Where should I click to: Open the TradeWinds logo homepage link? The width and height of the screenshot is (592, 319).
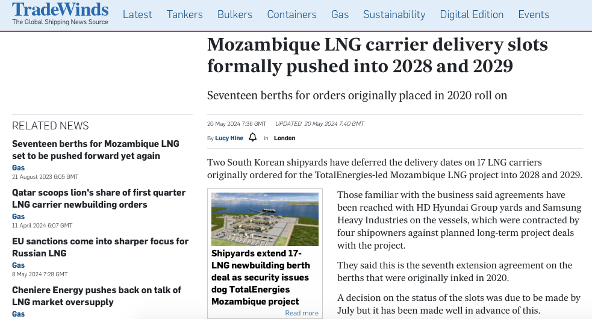(60, 14)
